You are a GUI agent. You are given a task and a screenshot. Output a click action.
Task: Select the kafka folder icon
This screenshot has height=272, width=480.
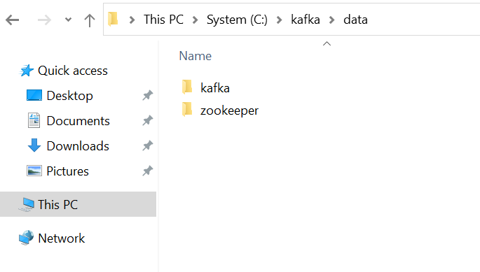(187, 87)
